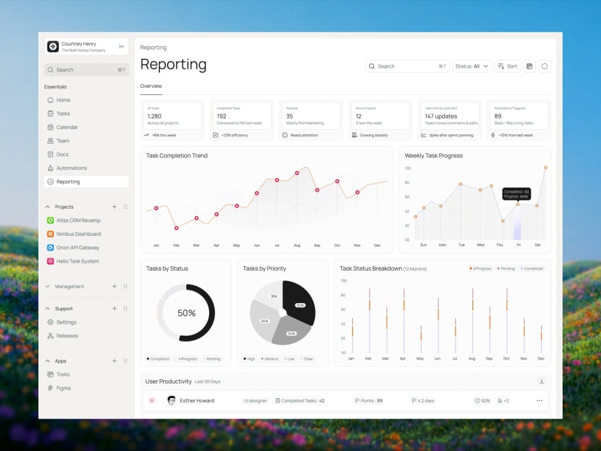Open the Status: All dropdown
Screen dimensions: 601x451
point(472,66)
